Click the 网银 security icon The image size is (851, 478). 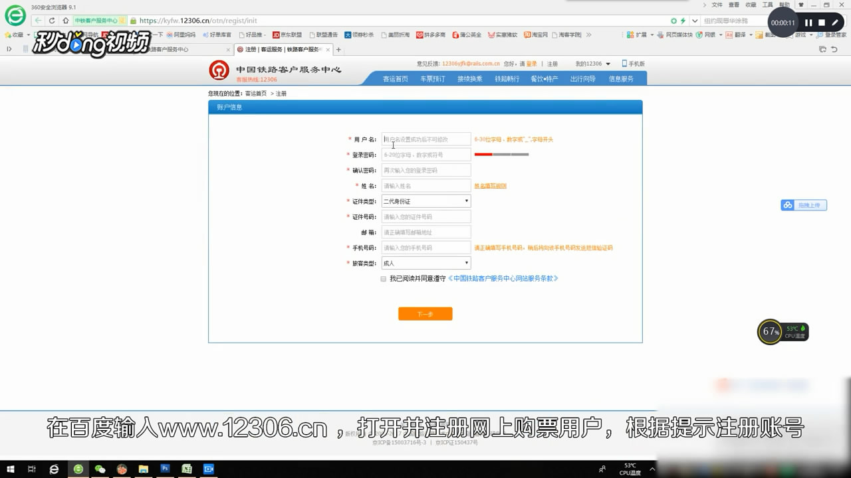click(699, 35)
